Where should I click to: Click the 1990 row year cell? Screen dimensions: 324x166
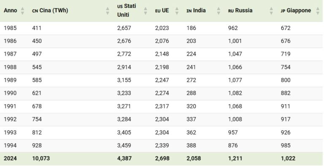click(10, 93)
